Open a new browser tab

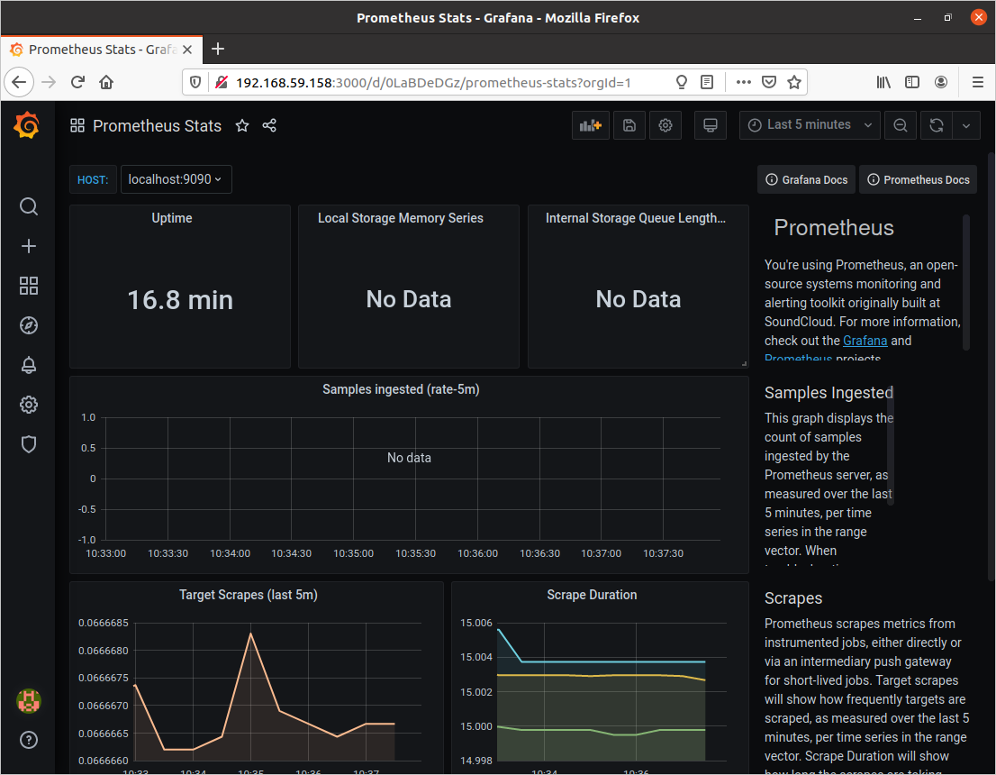(218, 49)
